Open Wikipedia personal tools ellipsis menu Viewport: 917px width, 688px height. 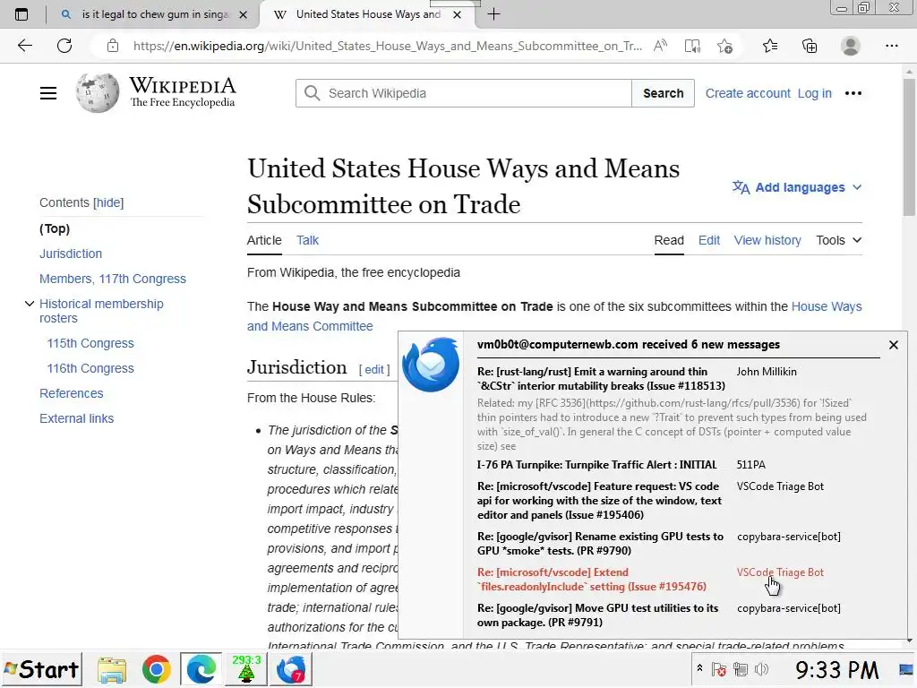(x=853, y=93)
